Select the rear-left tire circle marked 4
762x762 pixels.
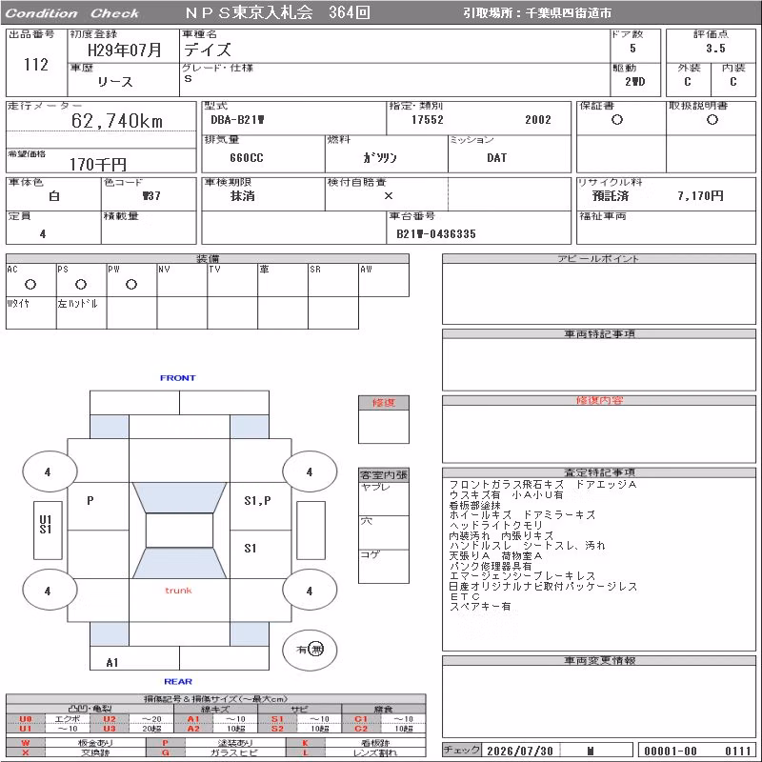coord(50,591)
